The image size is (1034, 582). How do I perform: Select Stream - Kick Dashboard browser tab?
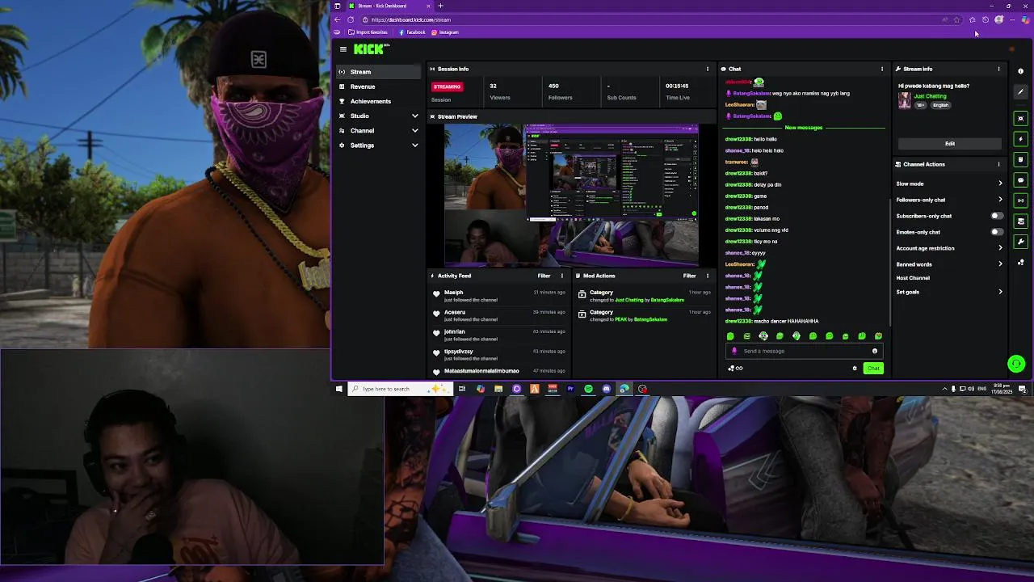(x=389, y=6)
